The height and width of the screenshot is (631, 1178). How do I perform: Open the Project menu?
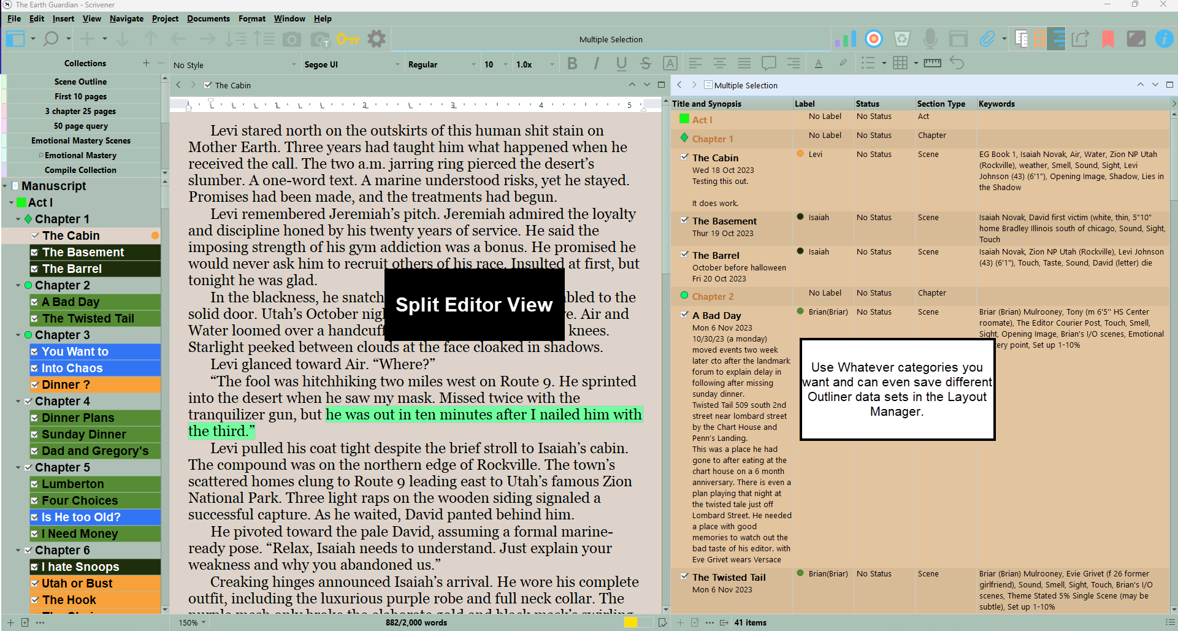(165, 18)
